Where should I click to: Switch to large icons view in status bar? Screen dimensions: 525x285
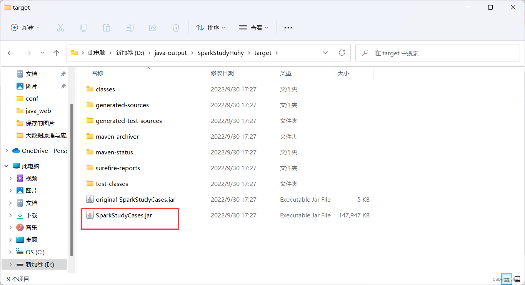pos(518,279)
